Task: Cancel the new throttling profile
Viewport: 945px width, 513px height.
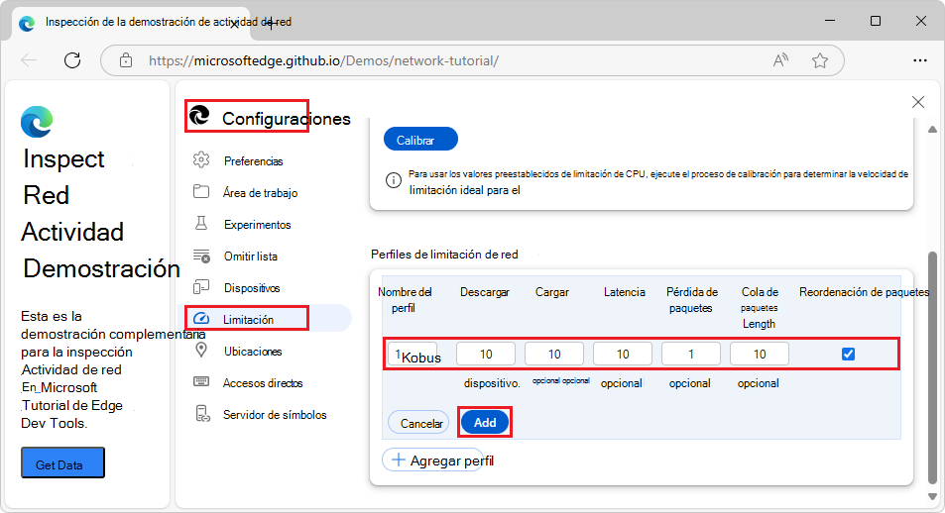Action: (418, 423)
